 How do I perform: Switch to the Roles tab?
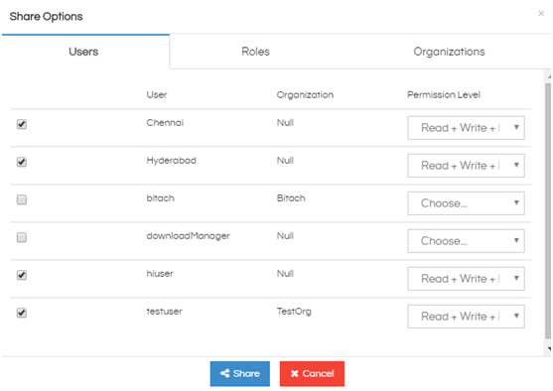[x=255, y=52]
